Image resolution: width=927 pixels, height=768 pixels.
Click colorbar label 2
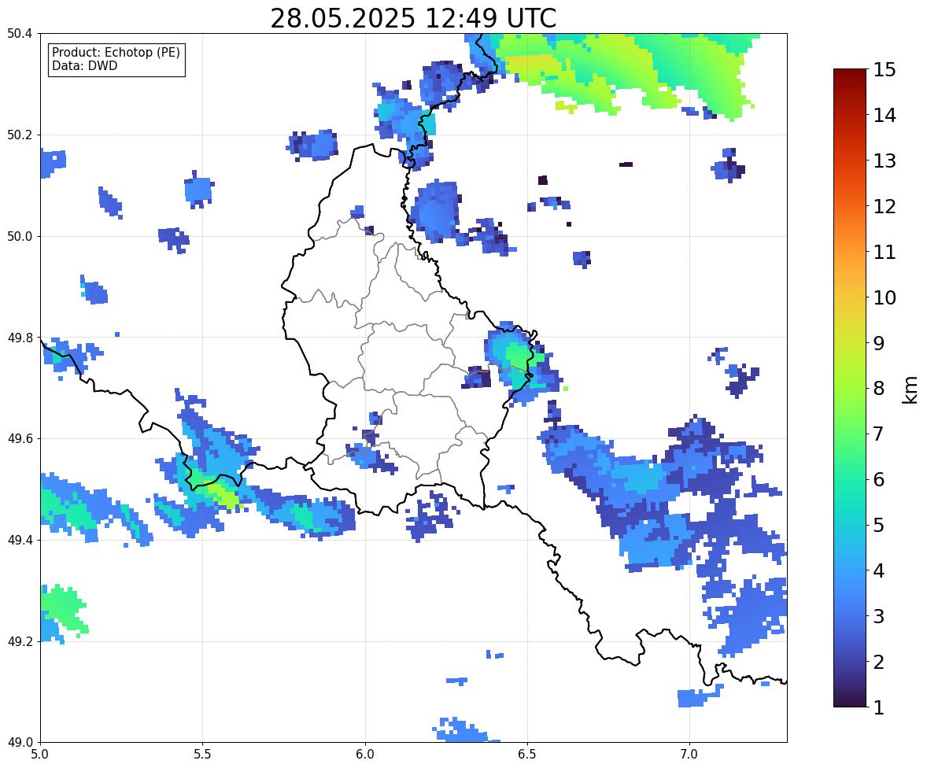[879, 663]
